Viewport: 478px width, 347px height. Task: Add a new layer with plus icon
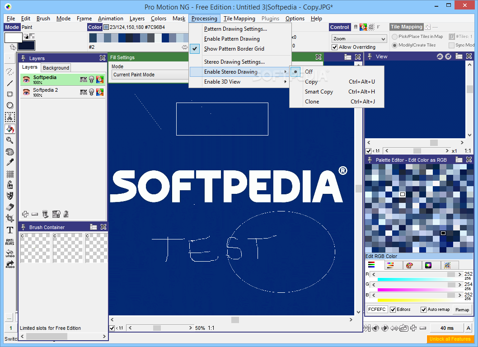(25, 214)
